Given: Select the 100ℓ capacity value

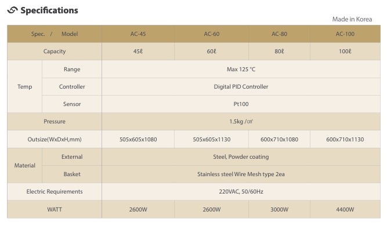Looking at the screenshot, I should click(x=345, y=51).
